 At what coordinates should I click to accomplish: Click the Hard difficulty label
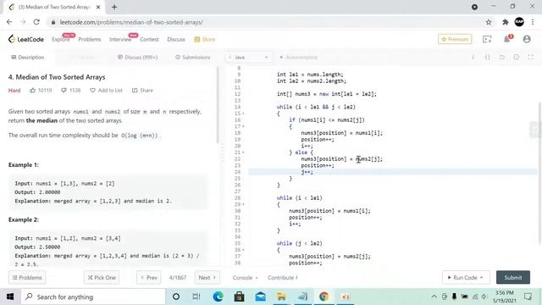point(14,91)
